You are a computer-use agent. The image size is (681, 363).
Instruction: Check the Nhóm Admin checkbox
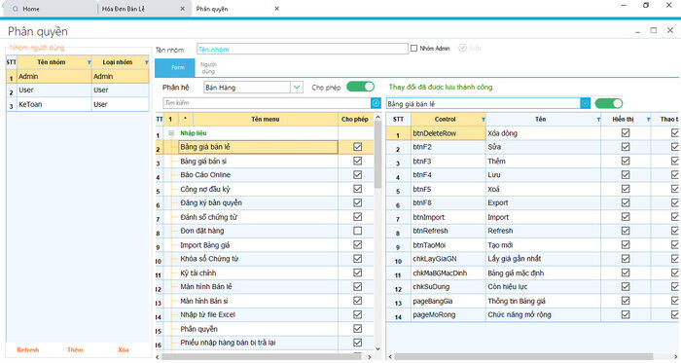[x=413, y=49]
